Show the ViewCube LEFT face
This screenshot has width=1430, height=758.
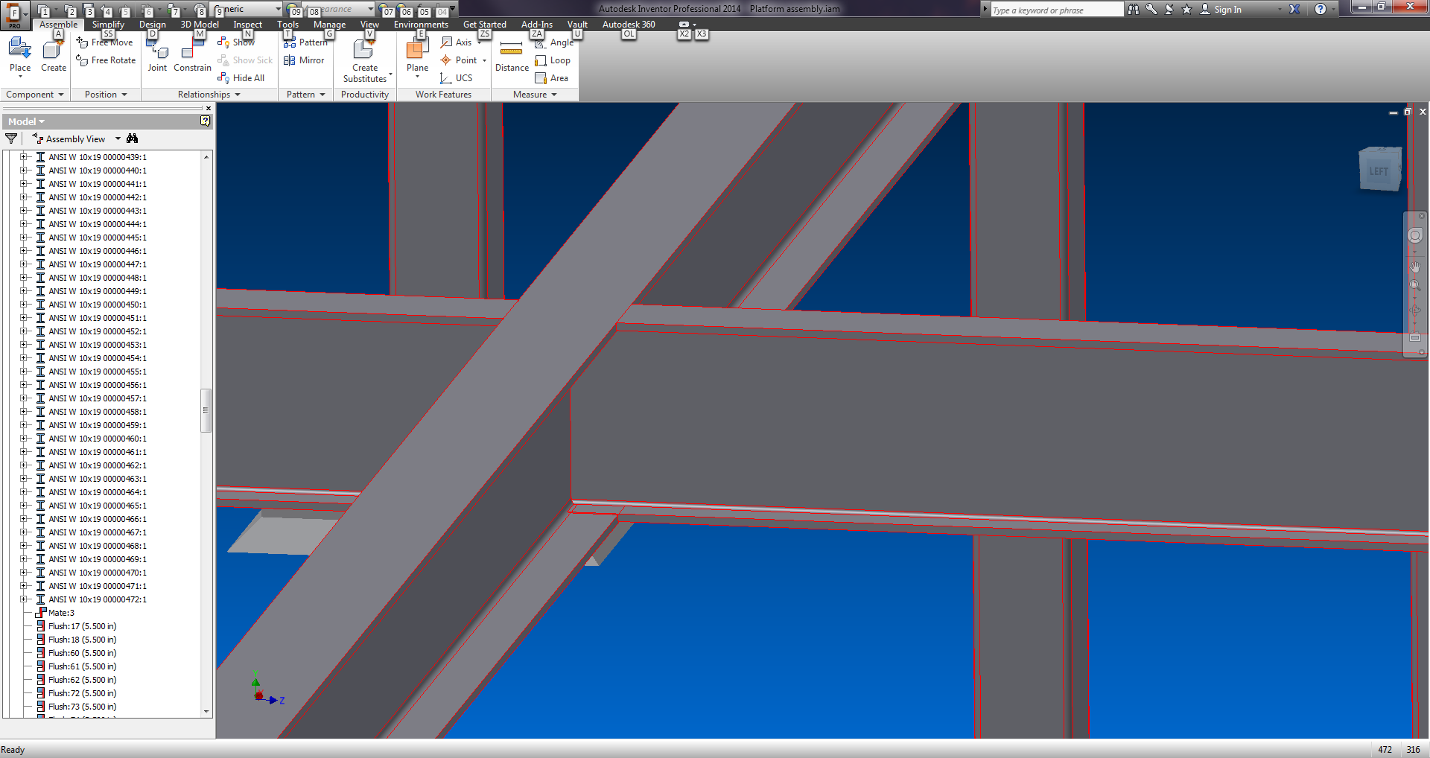(1379, 170)
